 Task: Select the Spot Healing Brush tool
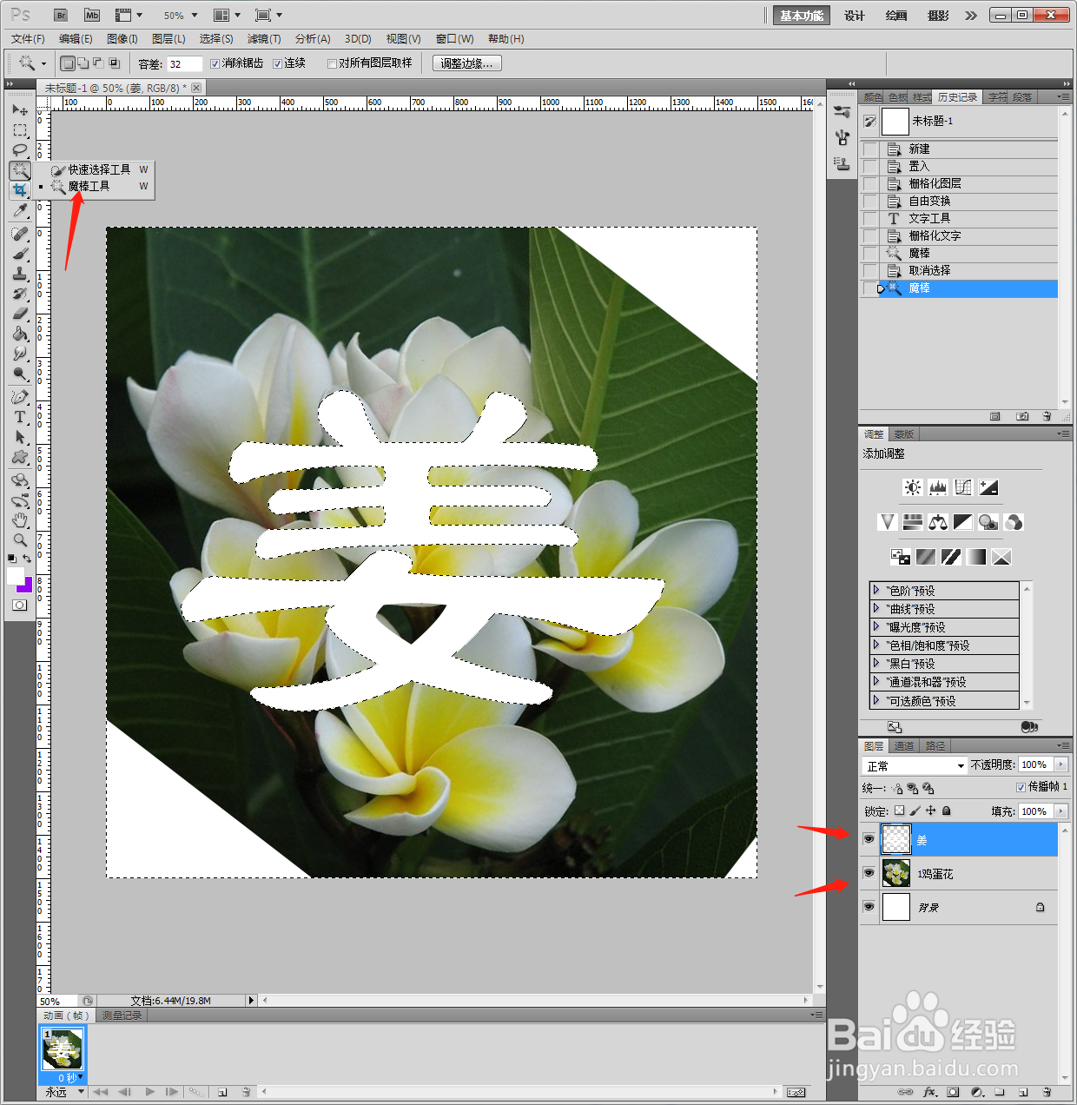tap(20, 234)
